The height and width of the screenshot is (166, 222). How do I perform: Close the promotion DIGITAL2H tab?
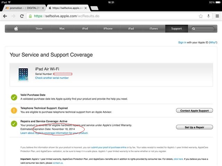pyautogui.click(x=43, y=8)
